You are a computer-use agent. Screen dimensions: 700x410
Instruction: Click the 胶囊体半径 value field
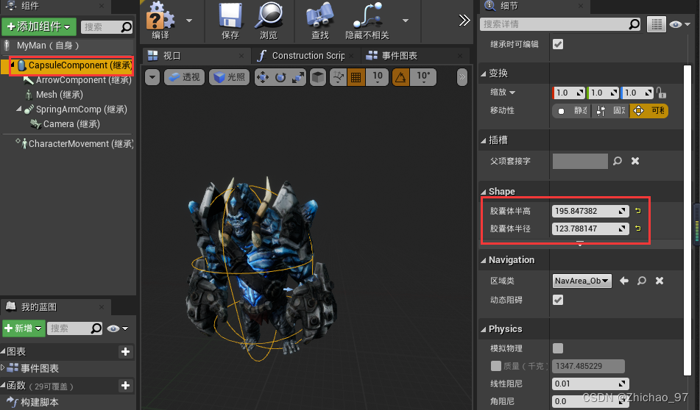(590, 229)
